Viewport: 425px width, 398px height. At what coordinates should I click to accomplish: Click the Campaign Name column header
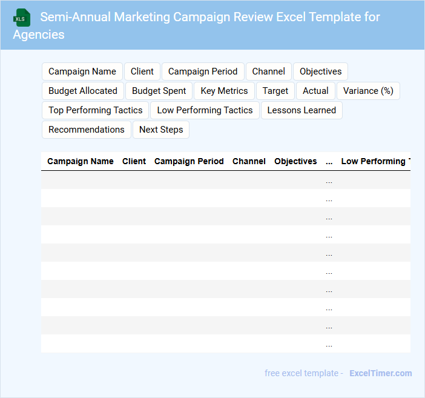click(x=81, y=161)
